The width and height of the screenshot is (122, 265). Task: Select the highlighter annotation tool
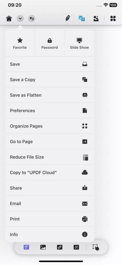(68, 18)
